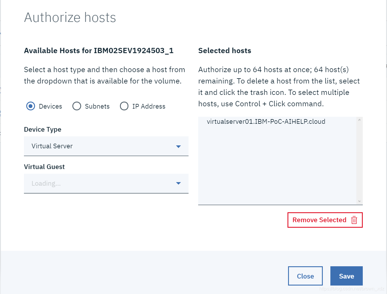Save the authorized hosts
This screenshot has height=294, width=387.
pos(346,276)
